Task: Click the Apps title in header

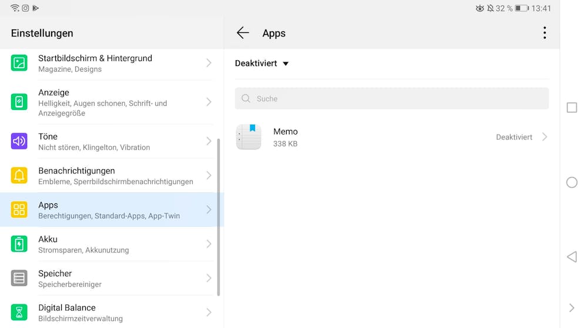Action: click(274, 33)
